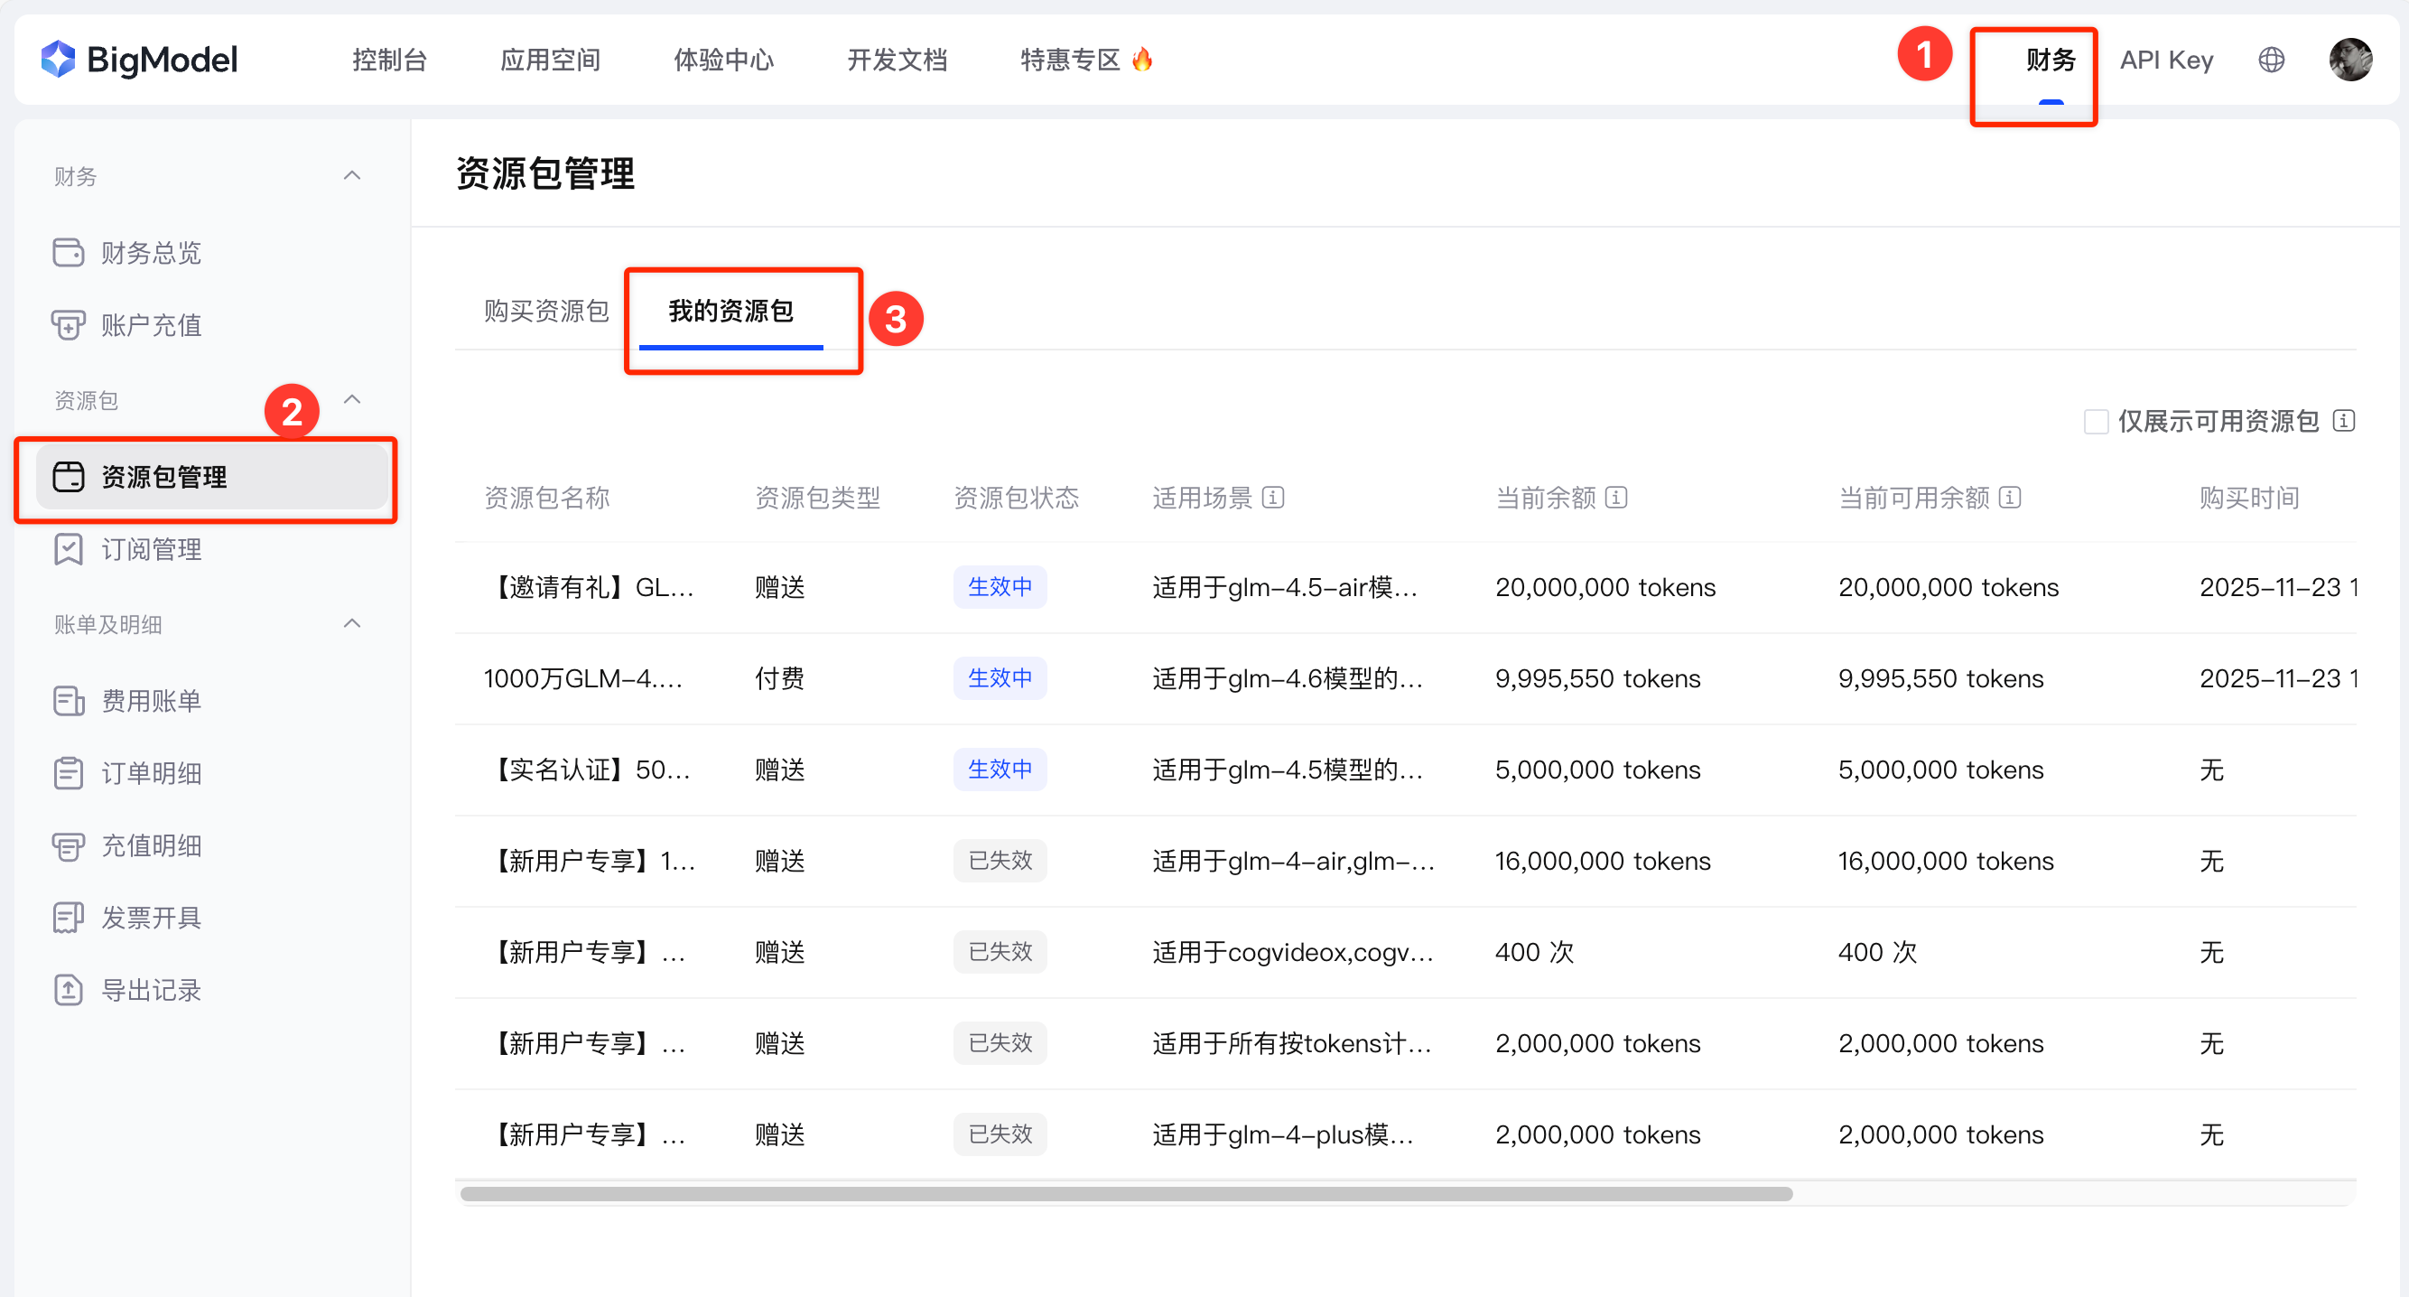Collapse the 资源包 sidebar section
The width and height of the screenshot is (2409, 1297).
(351, 399)
